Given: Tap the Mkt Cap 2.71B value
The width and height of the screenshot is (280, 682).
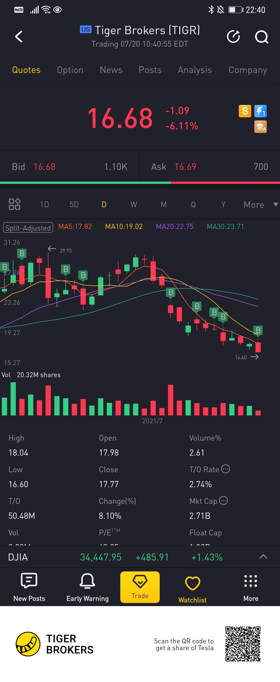Looking at the screenshot, I should 200,516.
